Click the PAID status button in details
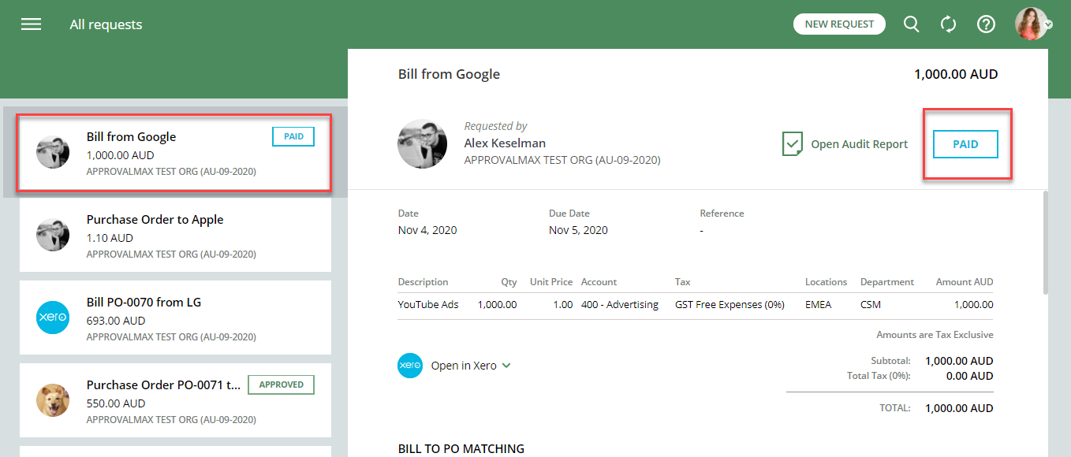Screen dimensions: 1071x457 (x=965, y=144)
